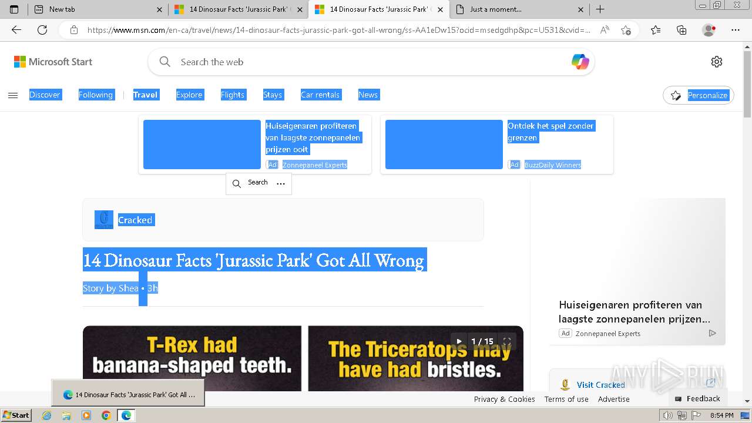Click the Feedback button

click(x=697, y=398)
